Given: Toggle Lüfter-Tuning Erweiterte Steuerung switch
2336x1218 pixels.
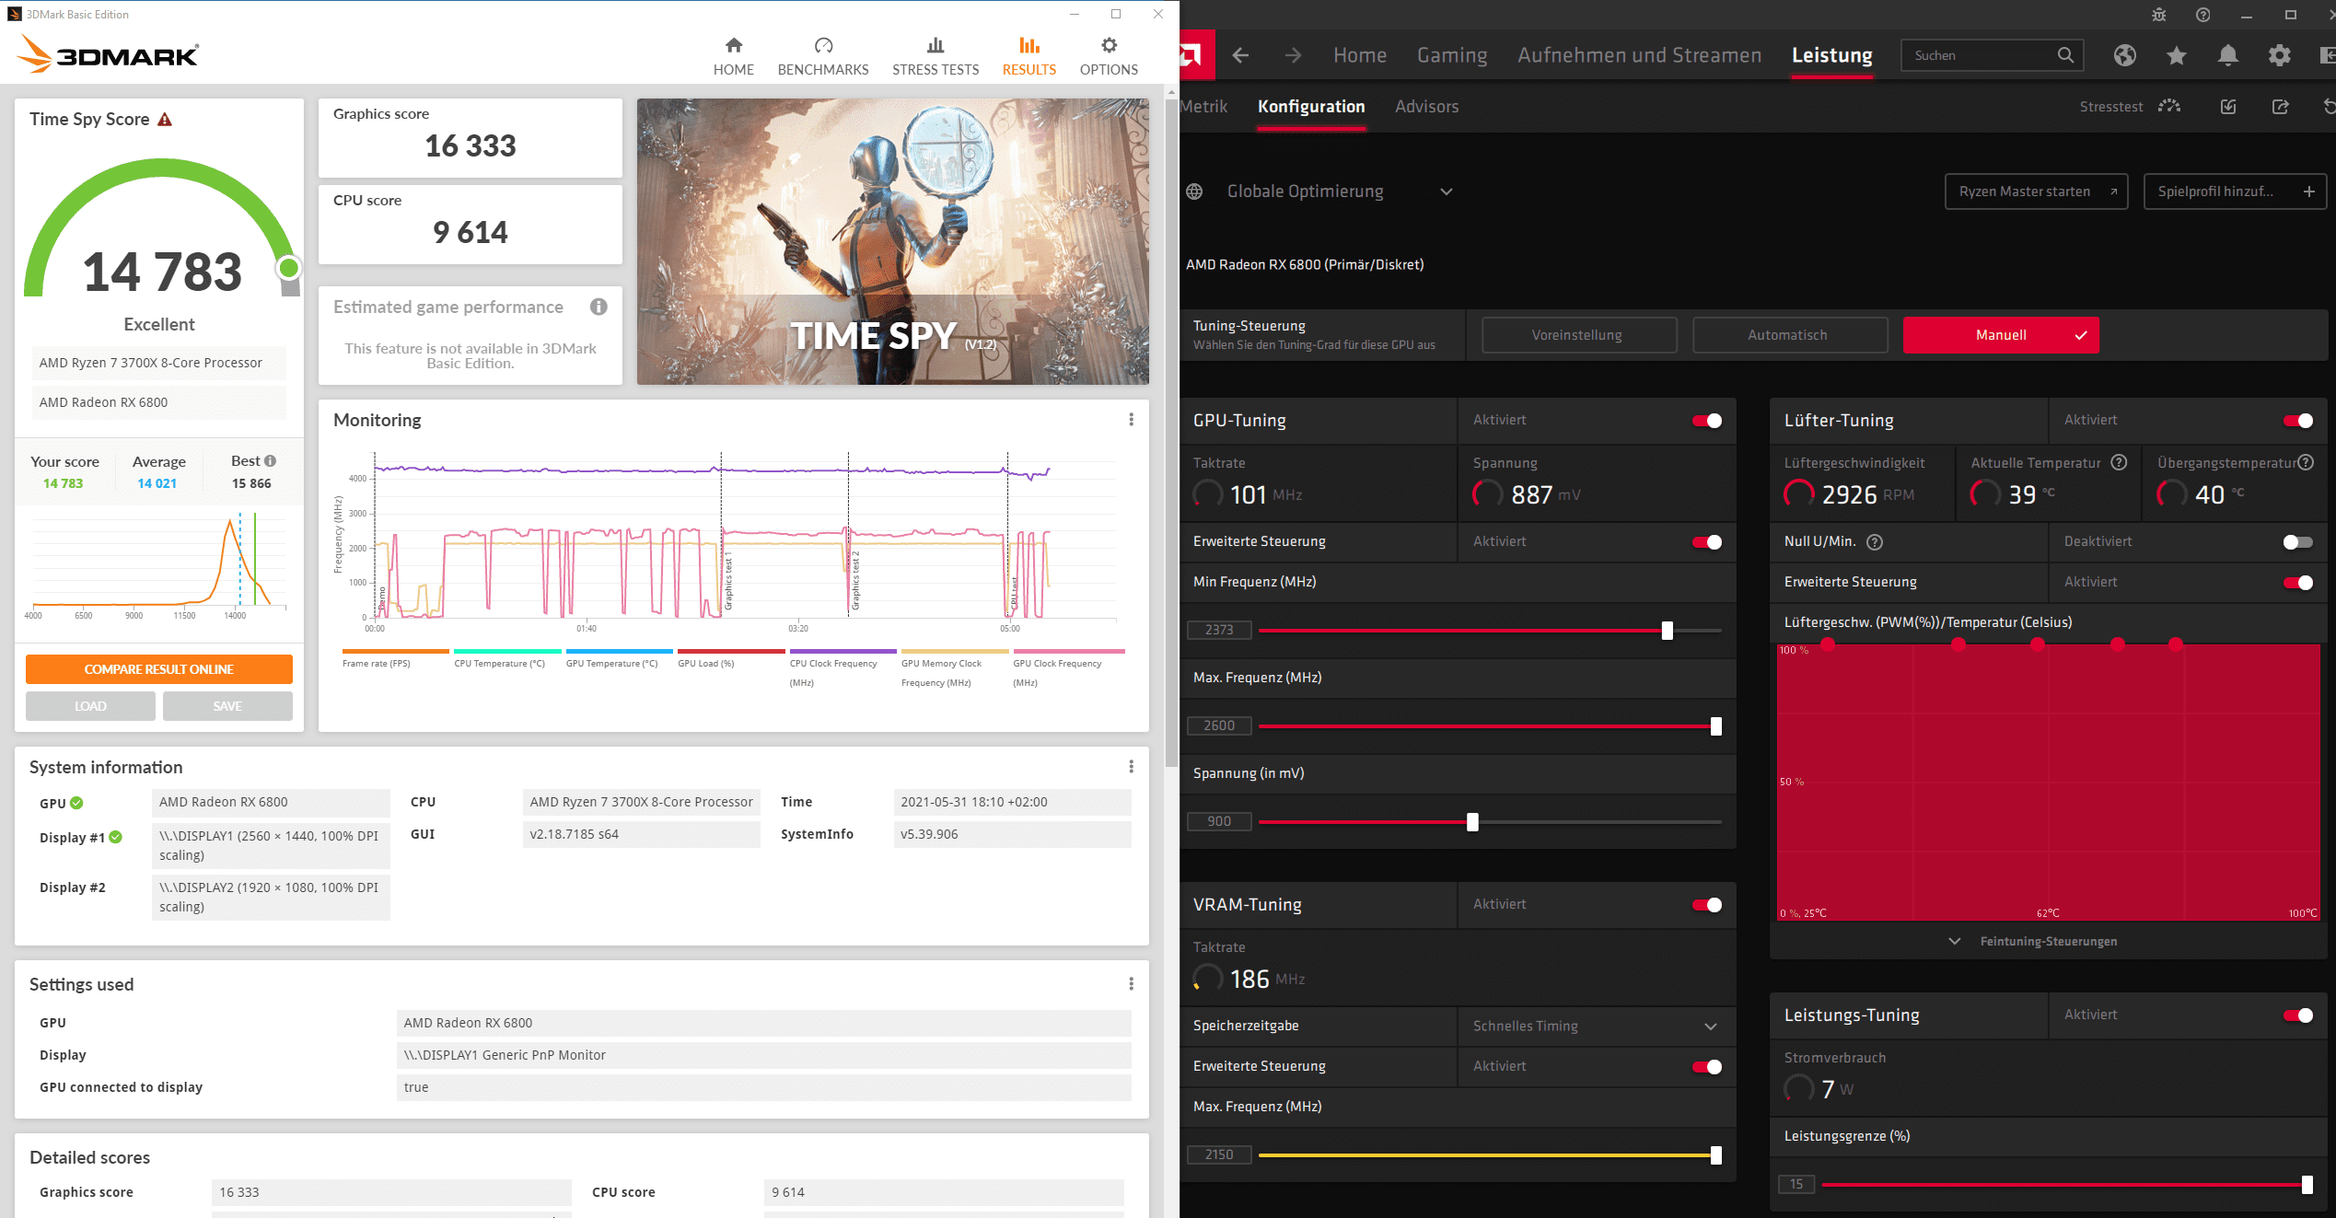Looking at the screenshot, I should coord(2297,583).
